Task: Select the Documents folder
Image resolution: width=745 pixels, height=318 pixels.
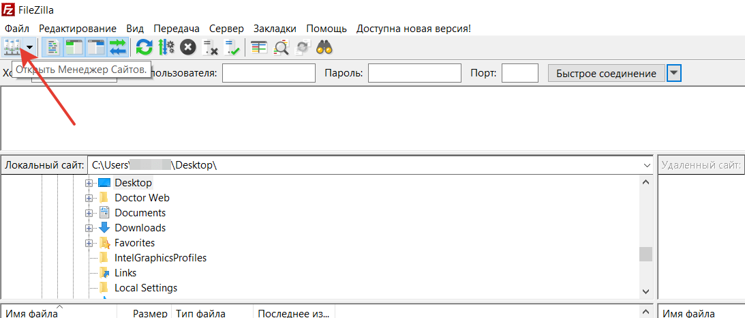Action: pos(140,213)
